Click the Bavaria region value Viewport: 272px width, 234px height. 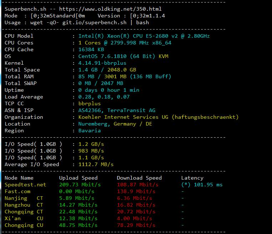pyautogui.click(x=89, y=131)
